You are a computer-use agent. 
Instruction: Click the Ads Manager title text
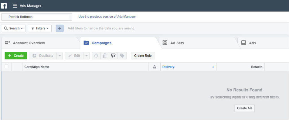coord(30,6)
